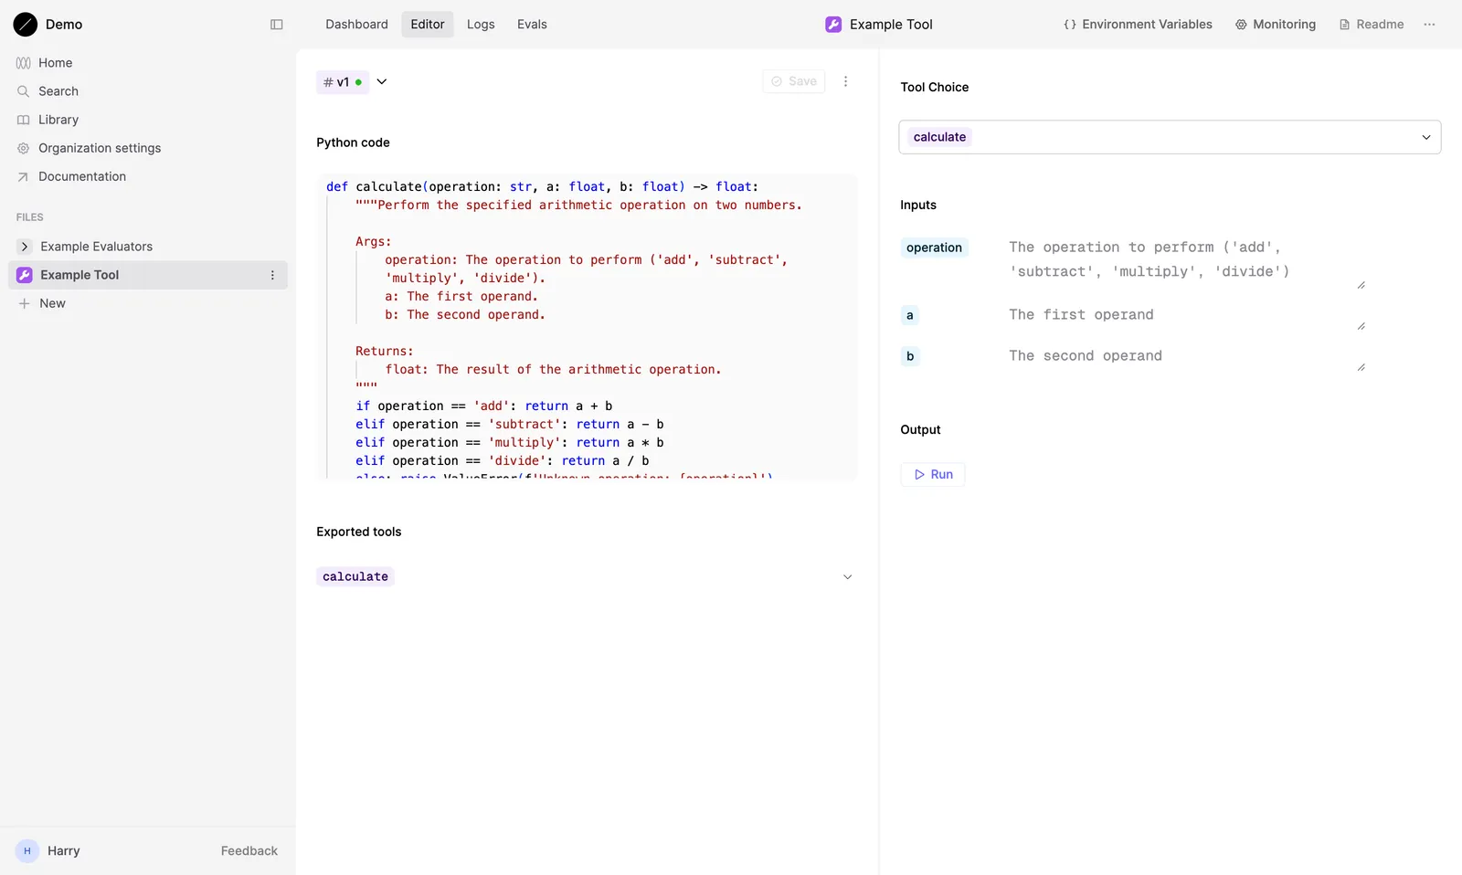Image resolution: width=1462 pixels, height=875 pixels.
Task: Open the Logs tab
Action: pos(481,25)
